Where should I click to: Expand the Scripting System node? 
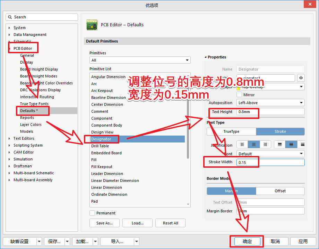(9, 145)
